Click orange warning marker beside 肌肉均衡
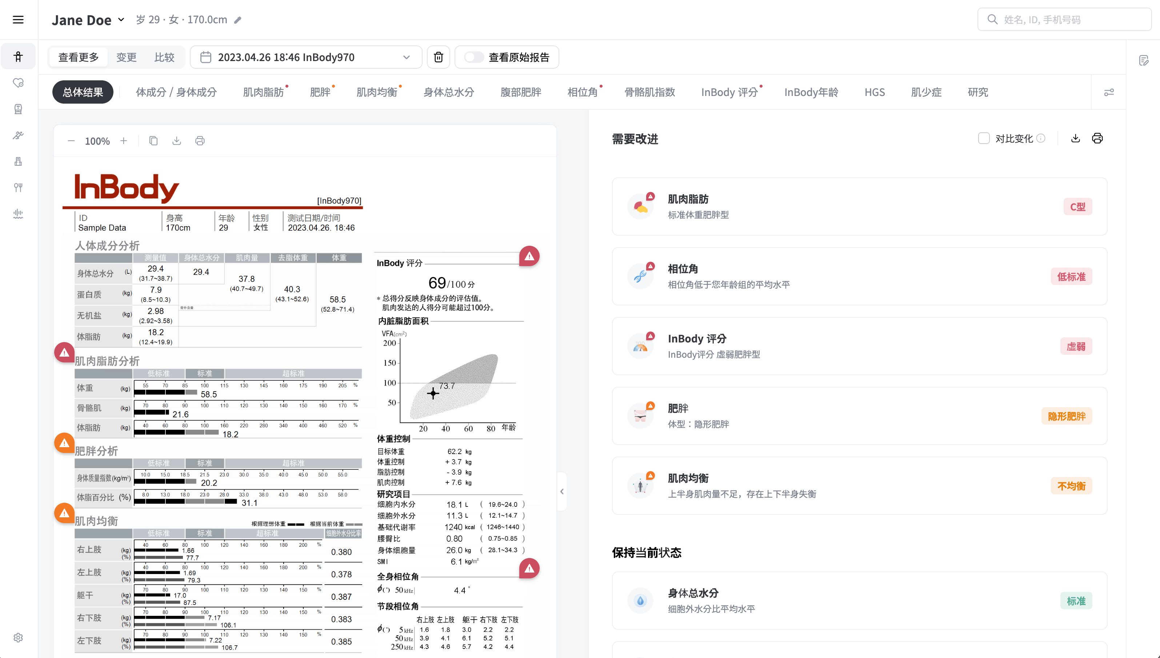The image size is (1160, 658). [x=64, y=513]
